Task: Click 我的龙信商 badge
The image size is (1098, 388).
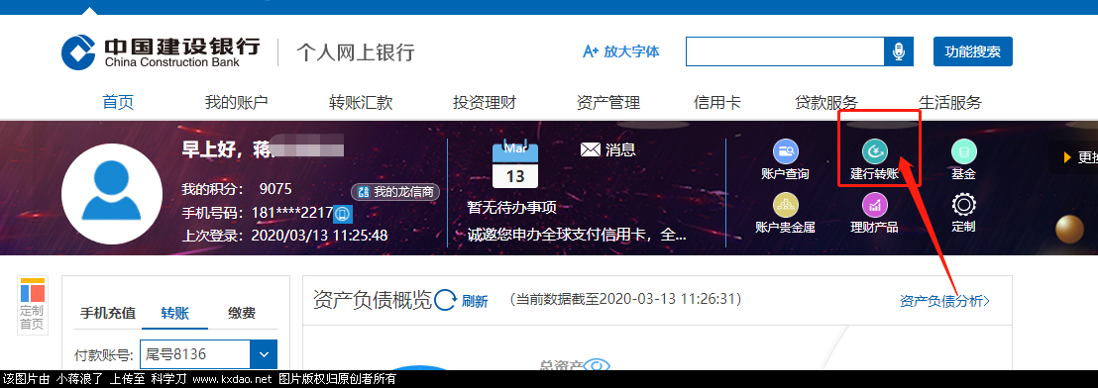Action: click(x=395, y=192)
